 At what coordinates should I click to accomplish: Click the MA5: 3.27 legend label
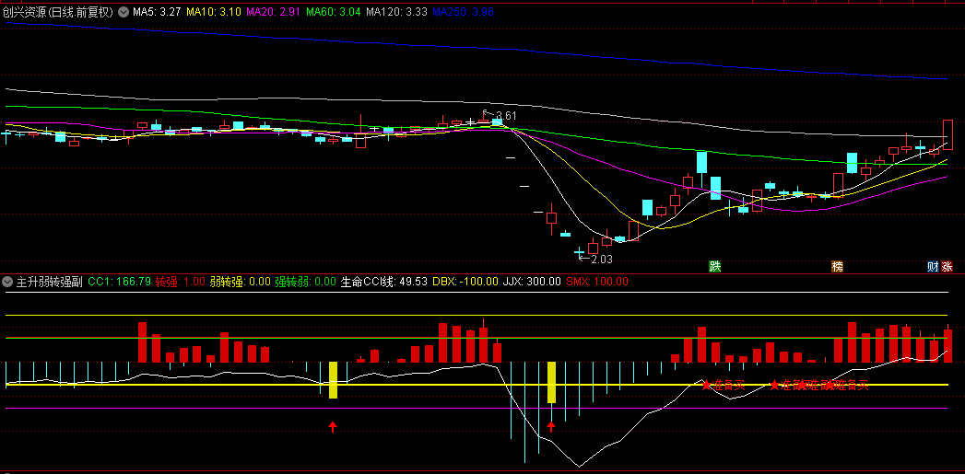(x=157, y=12)
